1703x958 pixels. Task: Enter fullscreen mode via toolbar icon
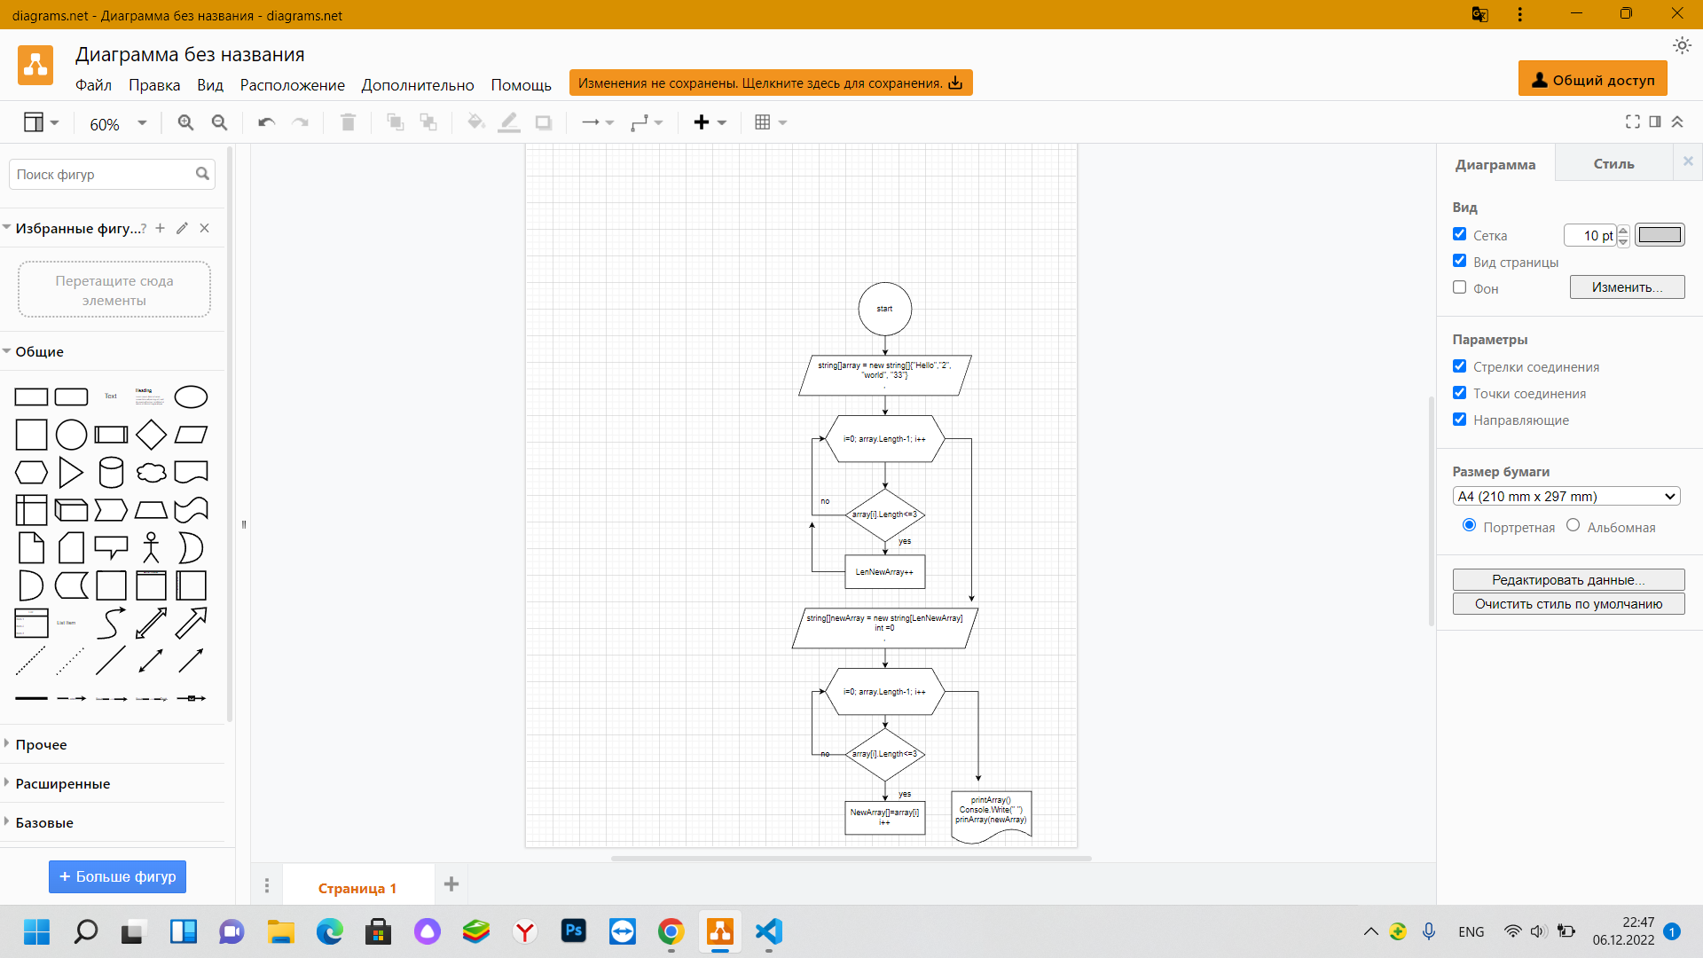click(1632, 122)
